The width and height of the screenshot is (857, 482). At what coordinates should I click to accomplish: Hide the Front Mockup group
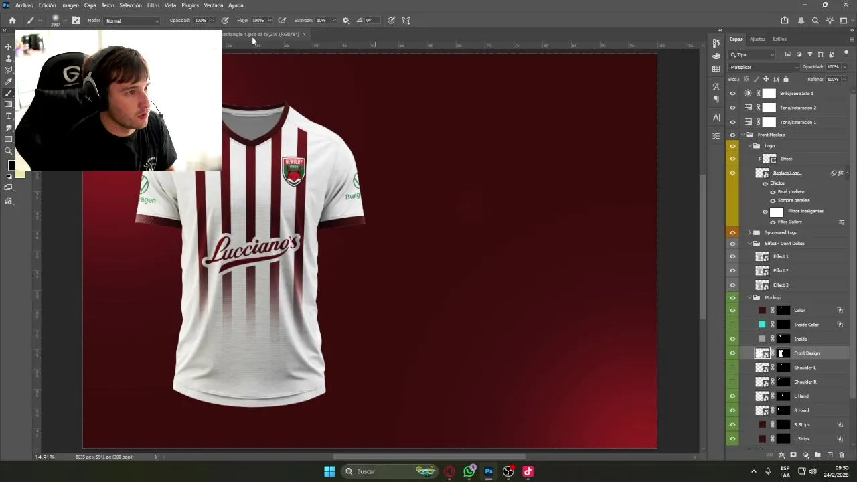pyautogui.click(x=732, y=135)
